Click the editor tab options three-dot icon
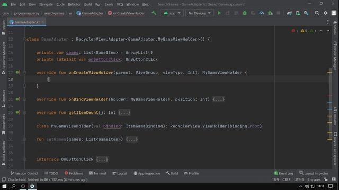The image size is (339, 190). (328, 22)
